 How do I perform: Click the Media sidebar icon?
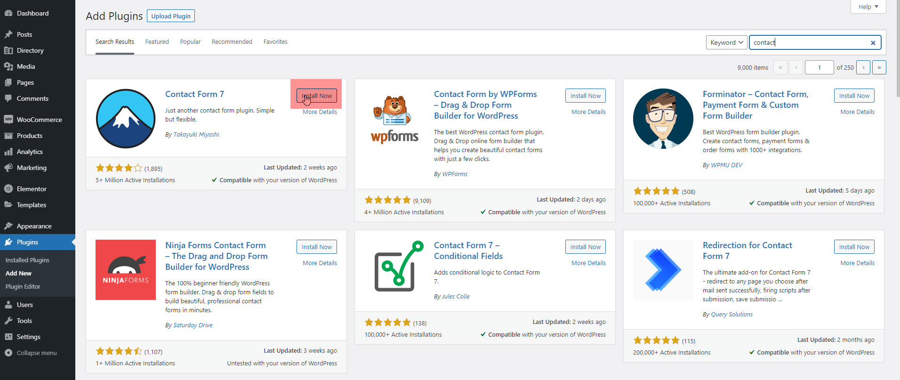[8, 66]
